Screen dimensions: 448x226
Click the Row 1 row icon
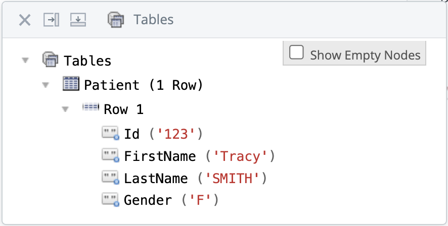[91, 108]
